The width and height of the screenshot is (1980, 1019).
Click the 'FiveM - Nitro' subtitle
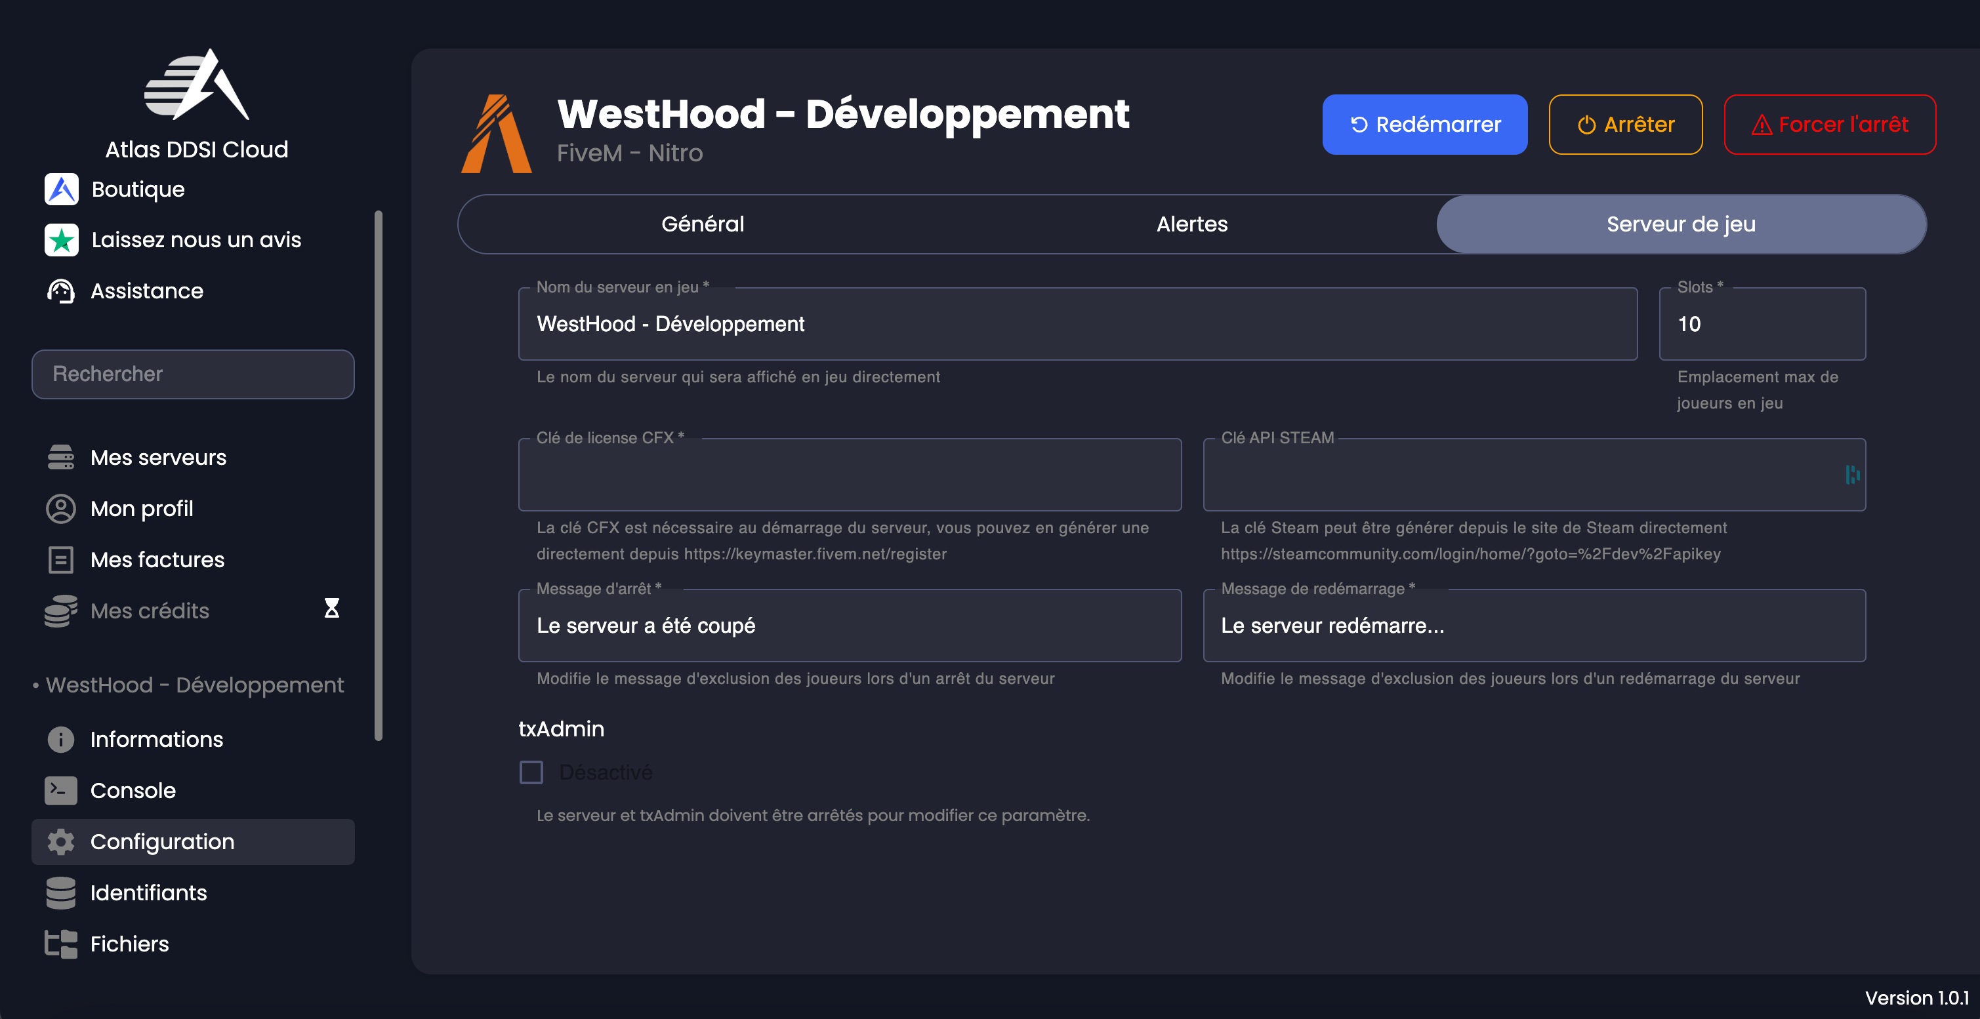tap(630, 153)
